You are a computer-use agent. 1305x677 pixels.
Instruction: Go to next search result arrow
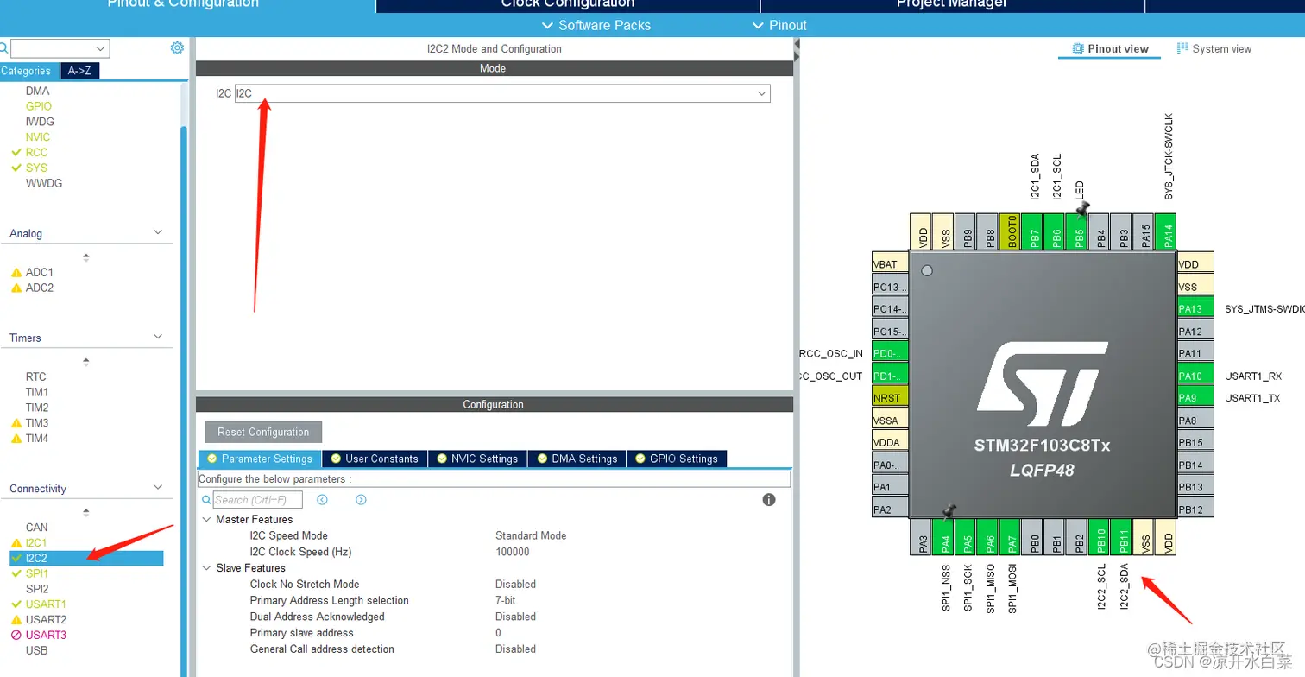coord(361,500)
